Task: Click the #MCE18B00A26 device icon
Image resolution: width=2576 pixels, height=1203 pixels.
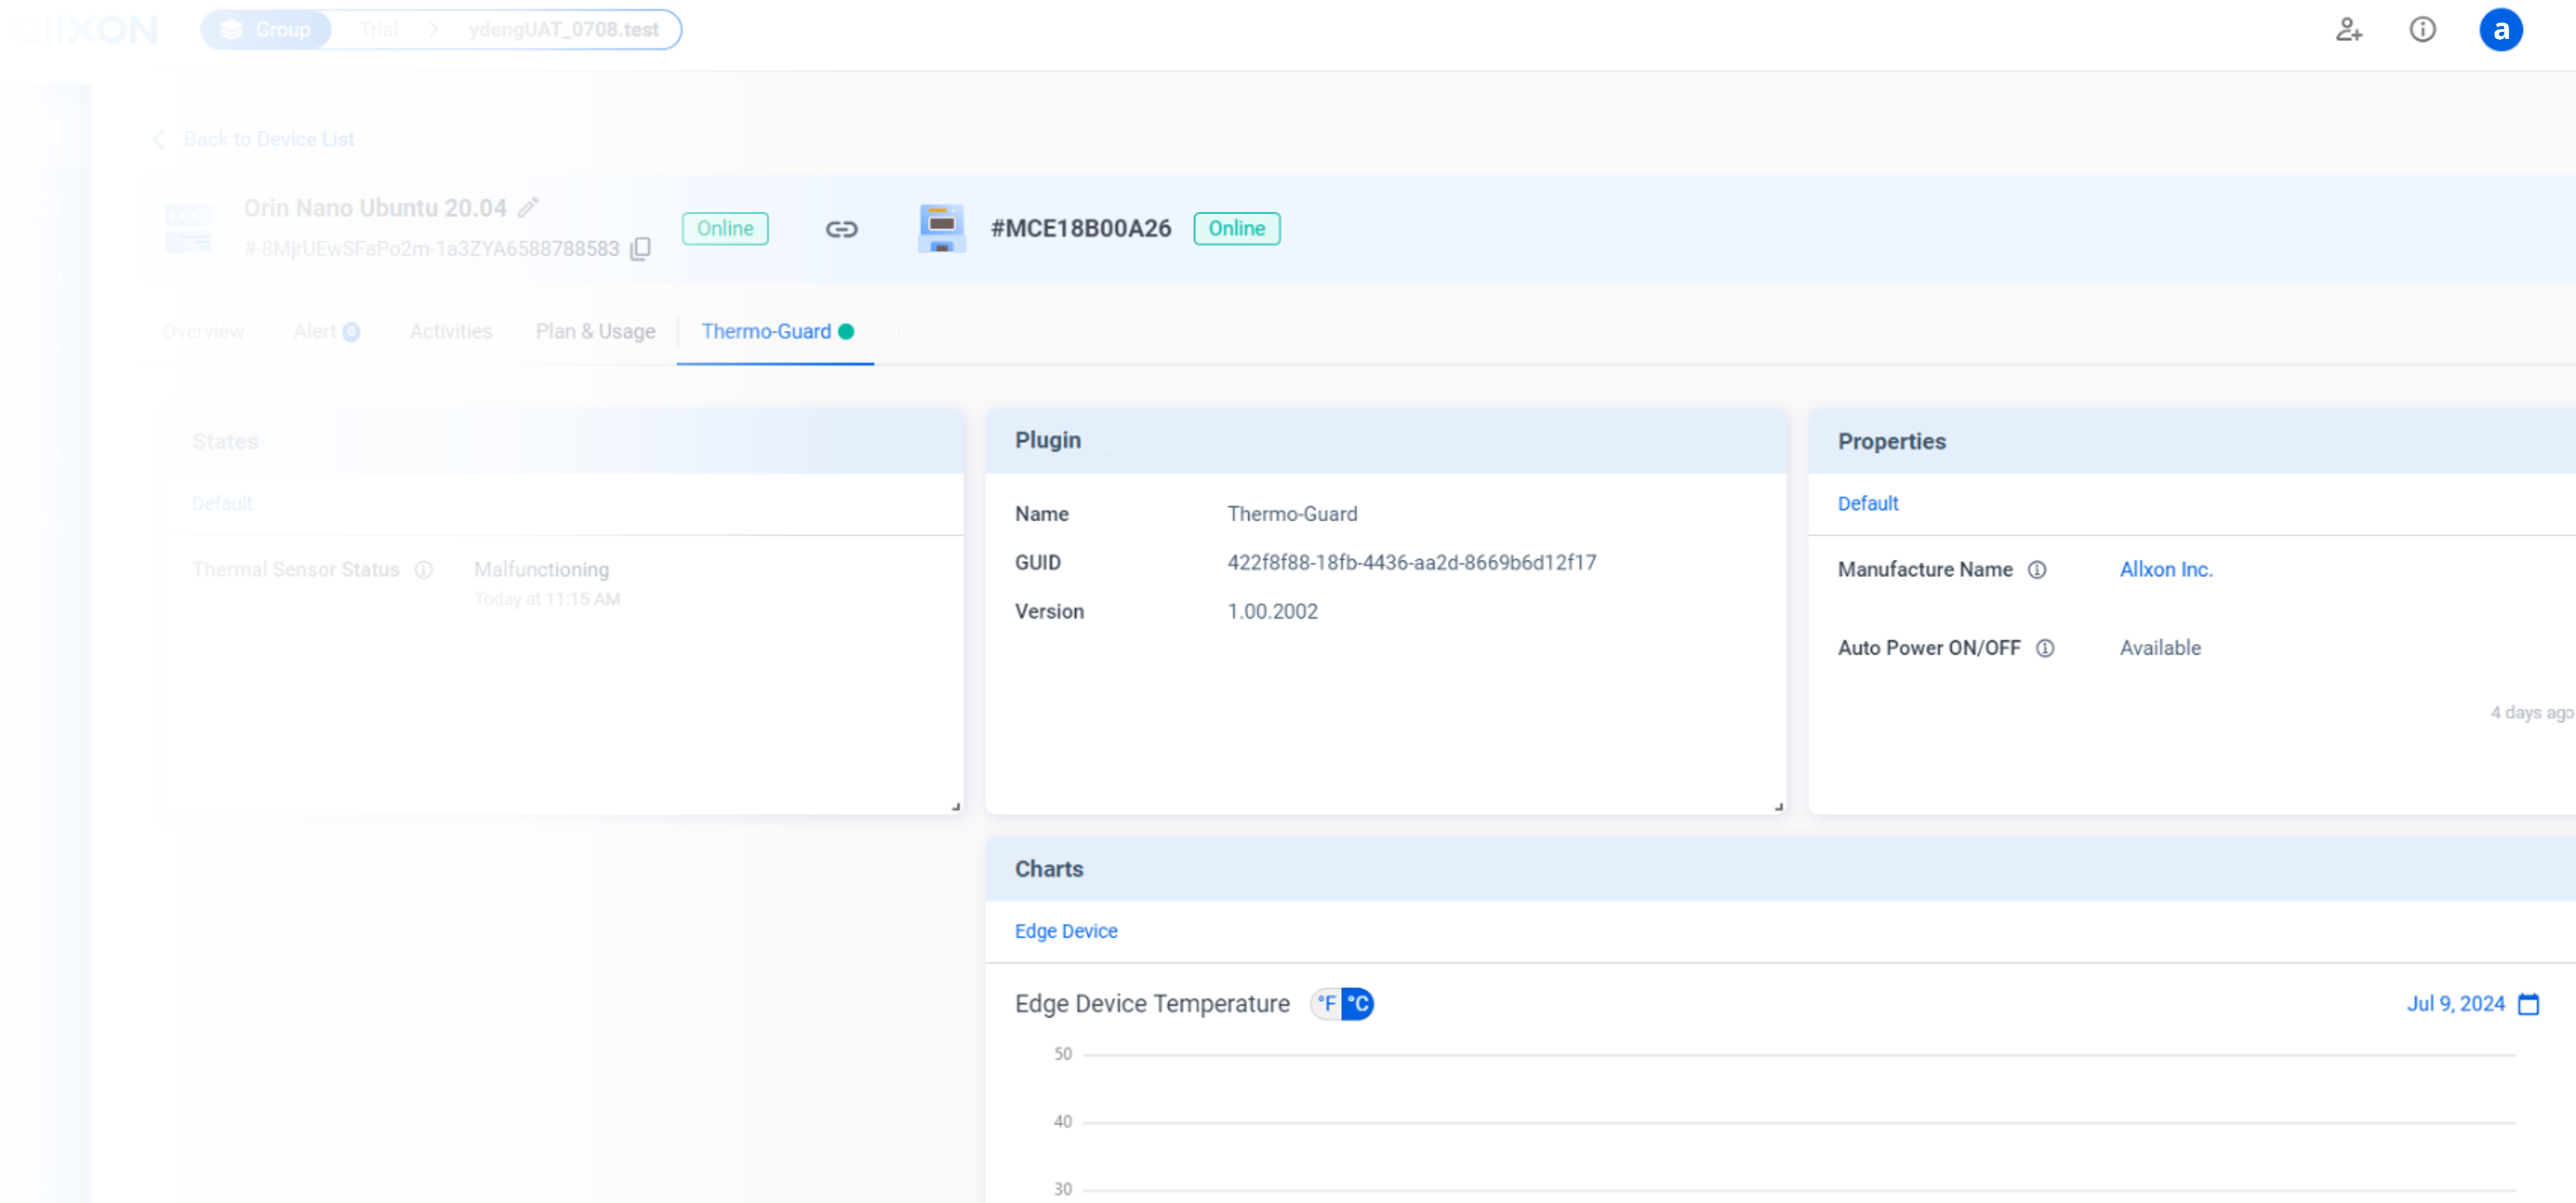Action: [x=941, y=229]
